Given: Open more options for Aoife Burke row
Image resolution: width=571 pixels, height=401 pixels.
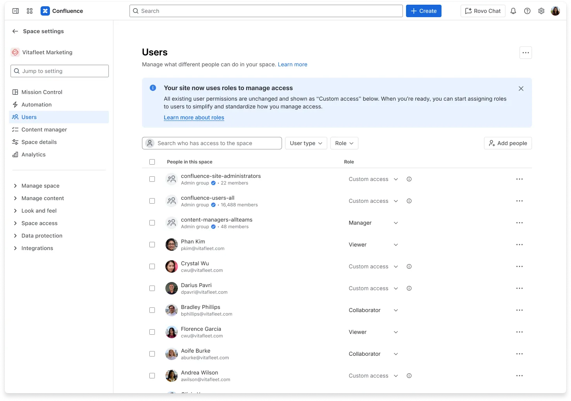Looking at the screenshot, I should [520, 354].
